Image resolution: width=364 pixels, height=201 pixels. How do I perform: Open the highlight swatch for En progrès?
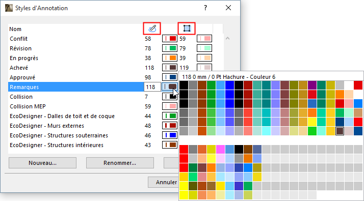click(204, 58)
